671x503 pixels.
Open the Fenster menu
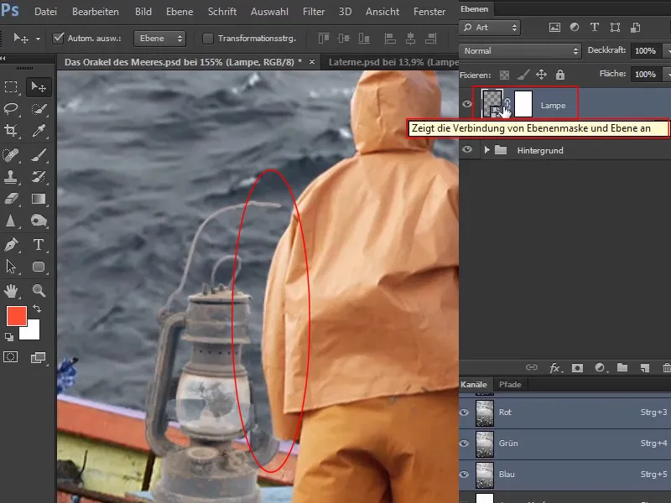tap(429, 12)
